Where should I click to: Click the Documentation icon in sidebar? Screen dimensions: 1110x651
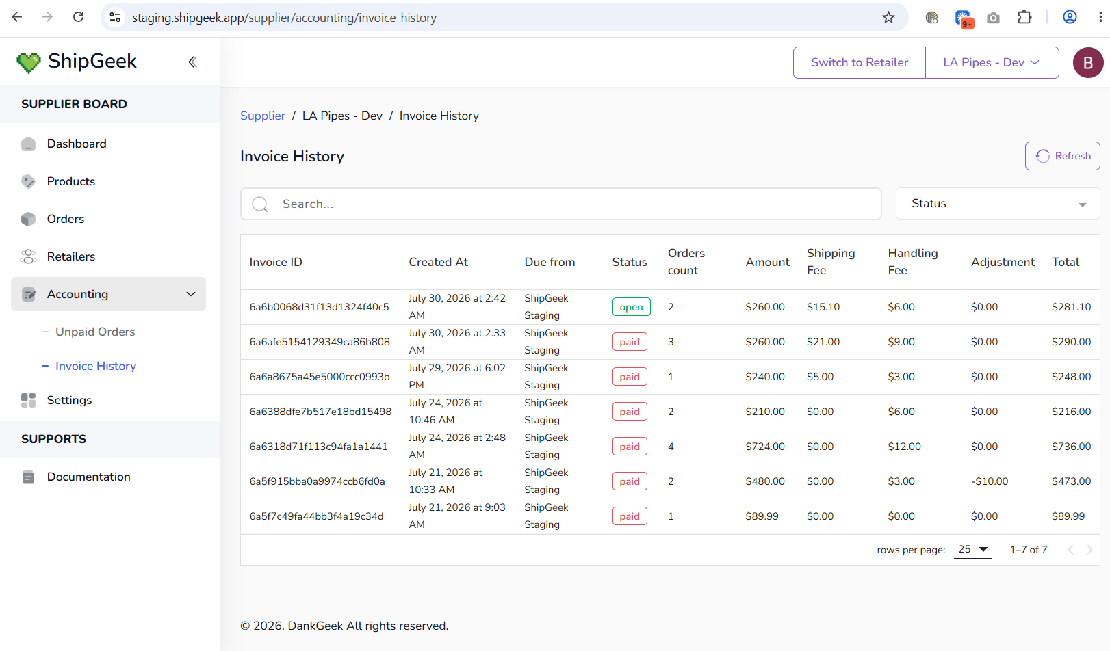tap(28, 477)
